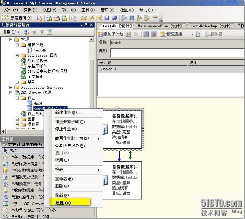This screenshot has width=245, height=219.
Task: Open the 工具 menu
Action: tap(88, 10)
